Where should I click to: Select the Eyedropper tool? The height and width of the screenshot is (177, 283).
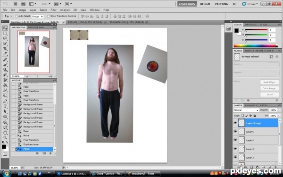[x=5, y=54]
